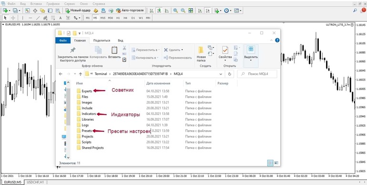Select the Fibonacci retracement tool

tap(53, 18)
